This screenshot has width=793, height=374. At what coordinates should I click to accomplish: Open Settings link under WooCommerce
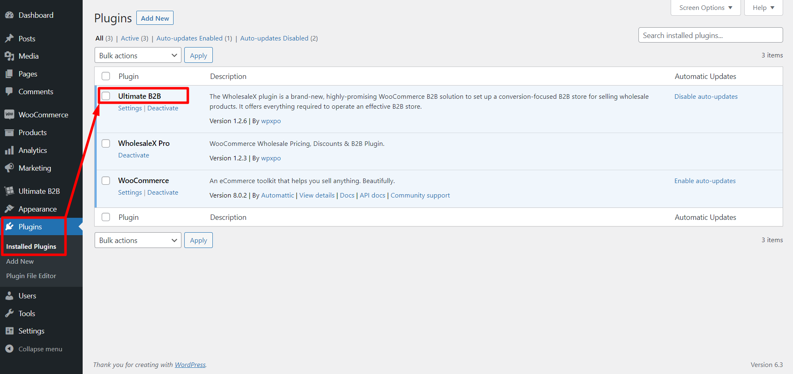coord(130,193)
